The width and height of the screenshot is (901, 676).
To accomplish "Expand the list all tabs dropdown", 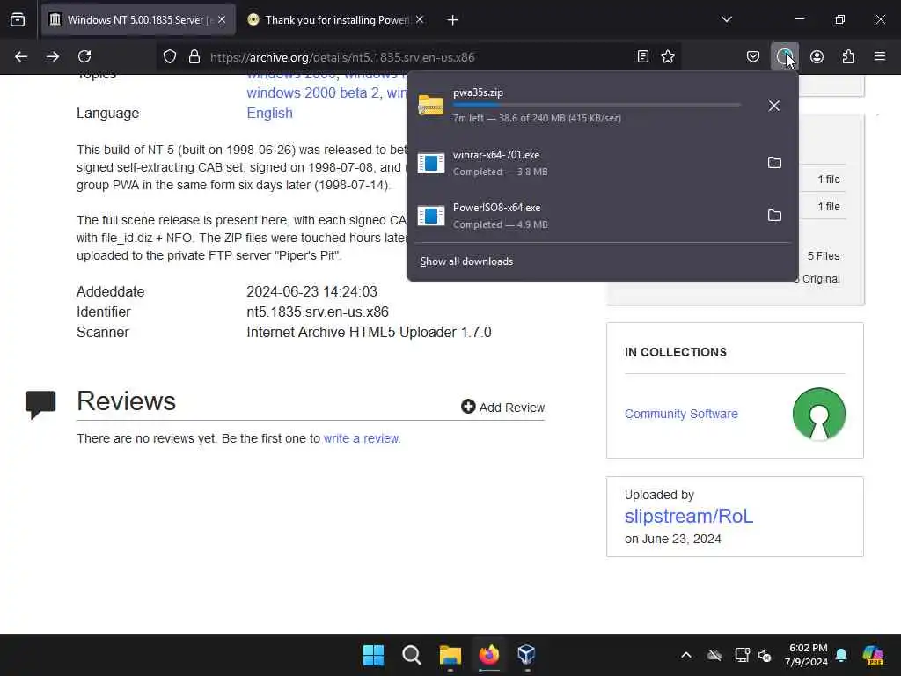I will [726, 19].
